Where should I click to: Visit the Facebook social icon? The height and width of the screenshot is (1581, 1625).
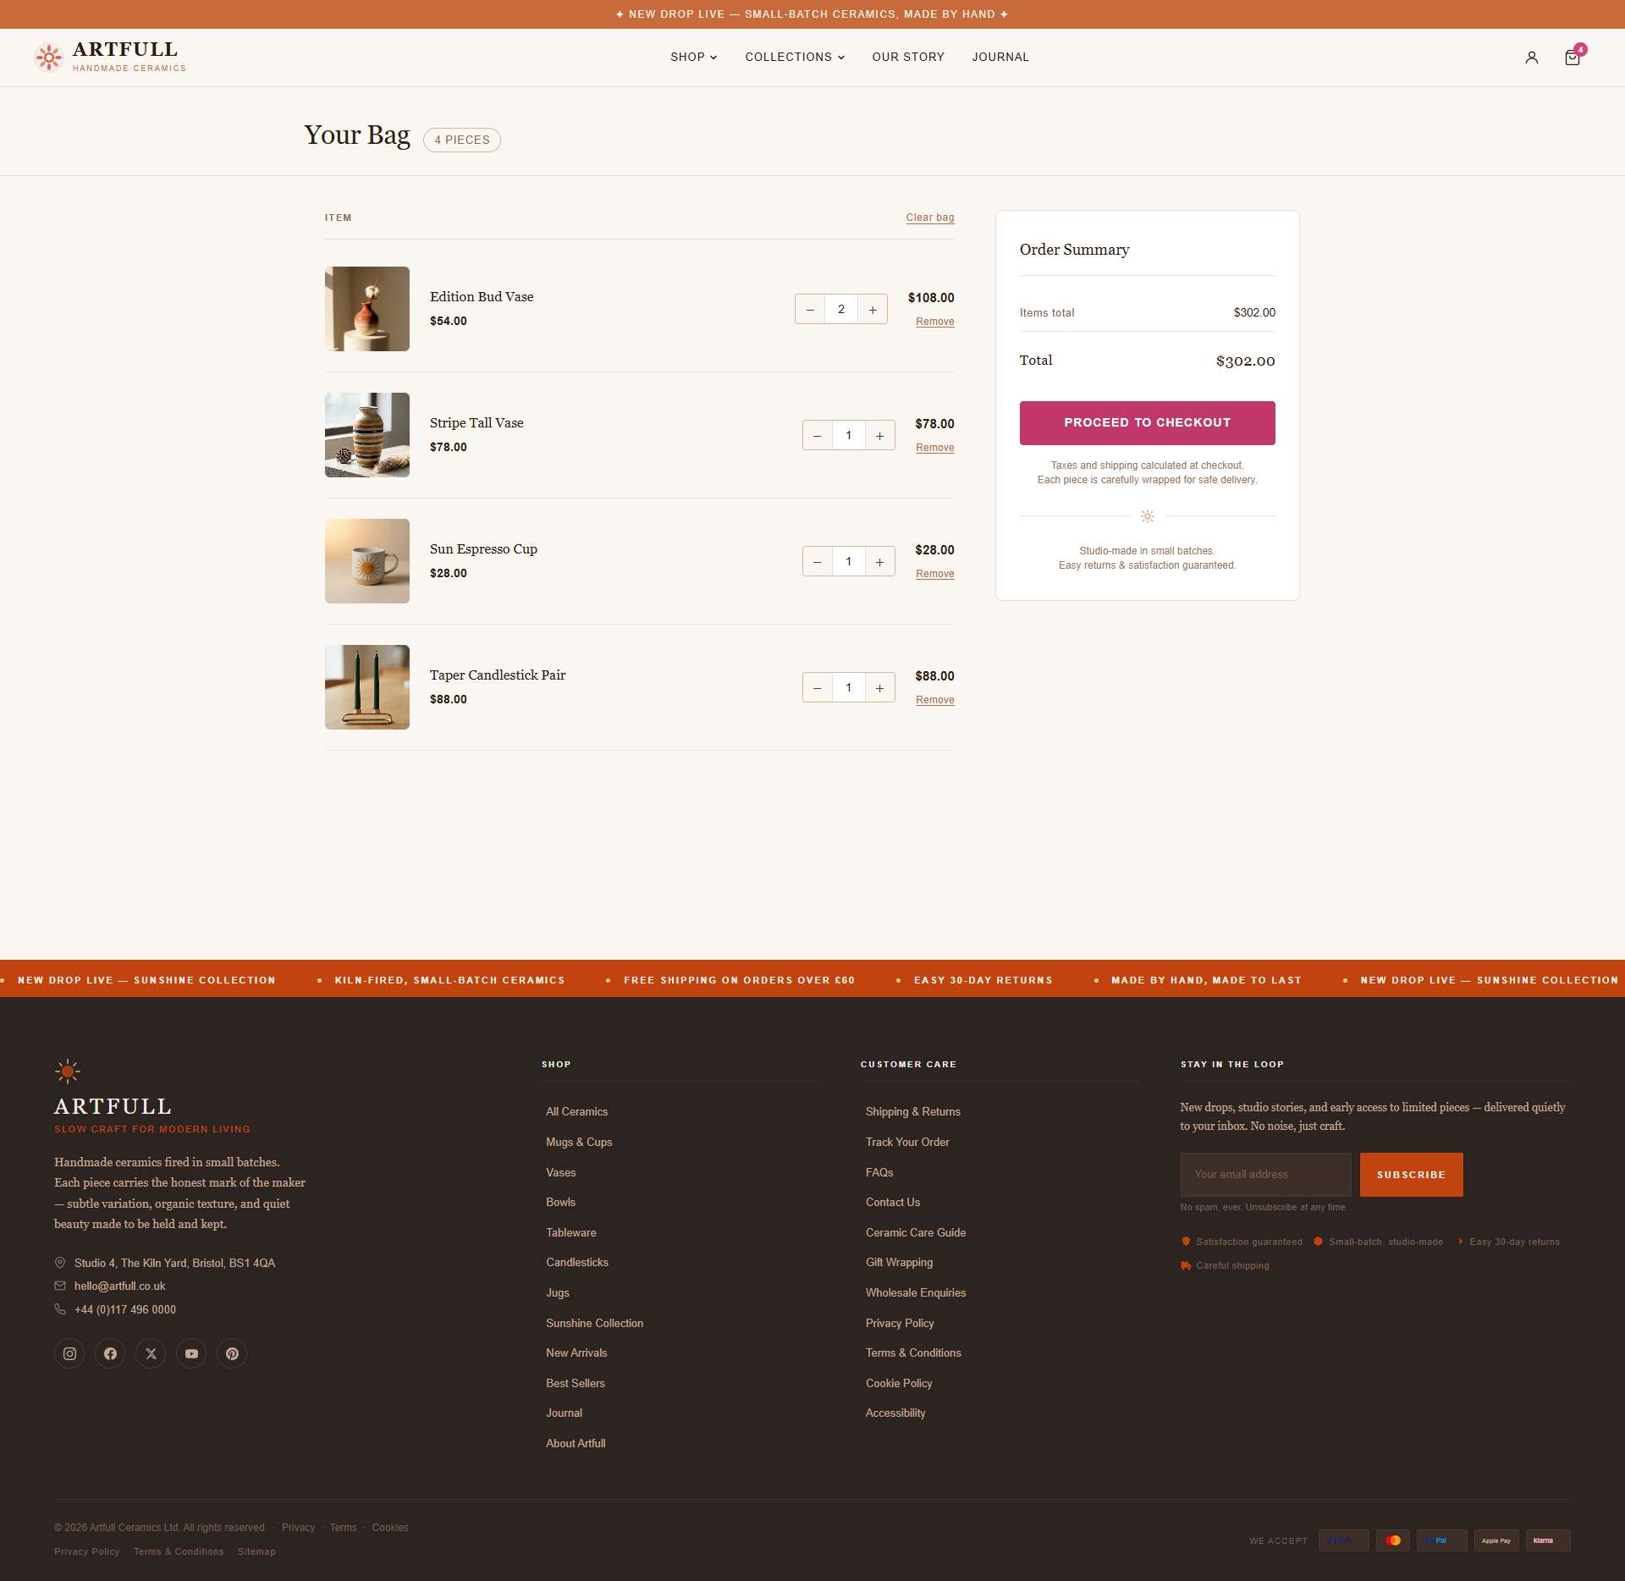coord(110,1353)
